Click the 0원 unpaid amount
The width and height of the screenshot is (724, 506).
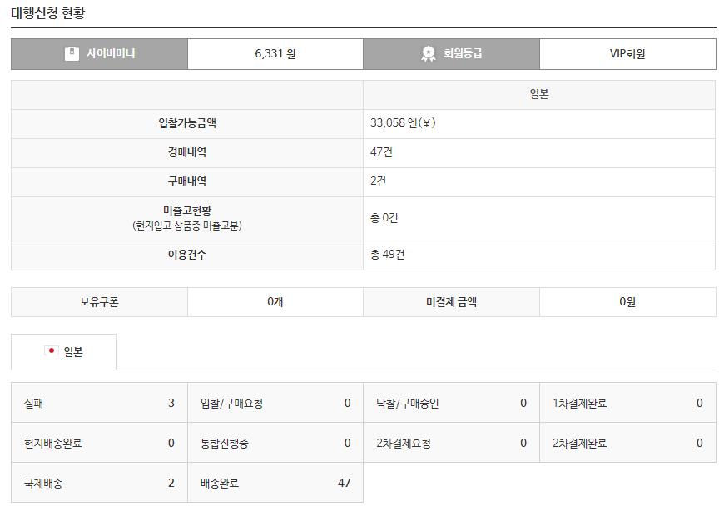click(x=627, y=302)
